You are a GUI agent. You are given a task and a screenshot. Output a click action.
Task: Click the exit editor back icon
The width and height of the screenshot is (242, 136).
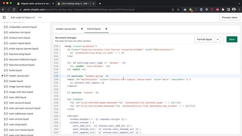pos(4,18)
